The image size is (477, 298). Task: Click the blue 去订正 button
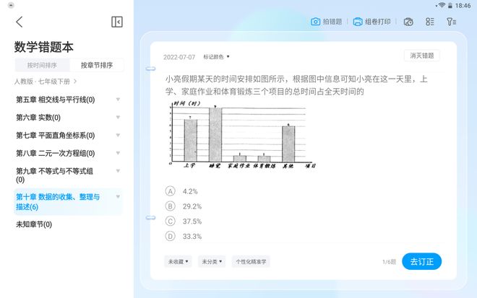(x=421, y=261)
